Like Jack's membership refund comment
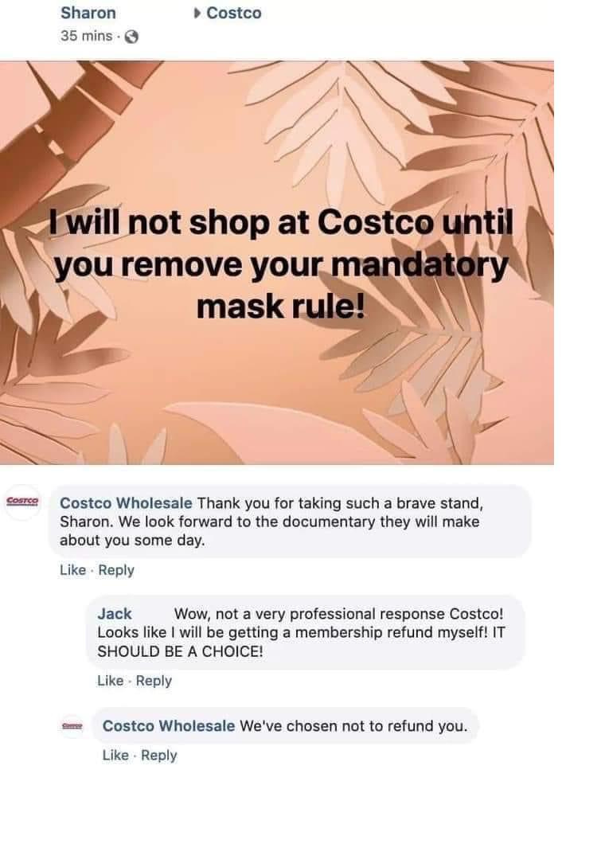Screen dimensions: 605x844 click(x=111, y=681)
